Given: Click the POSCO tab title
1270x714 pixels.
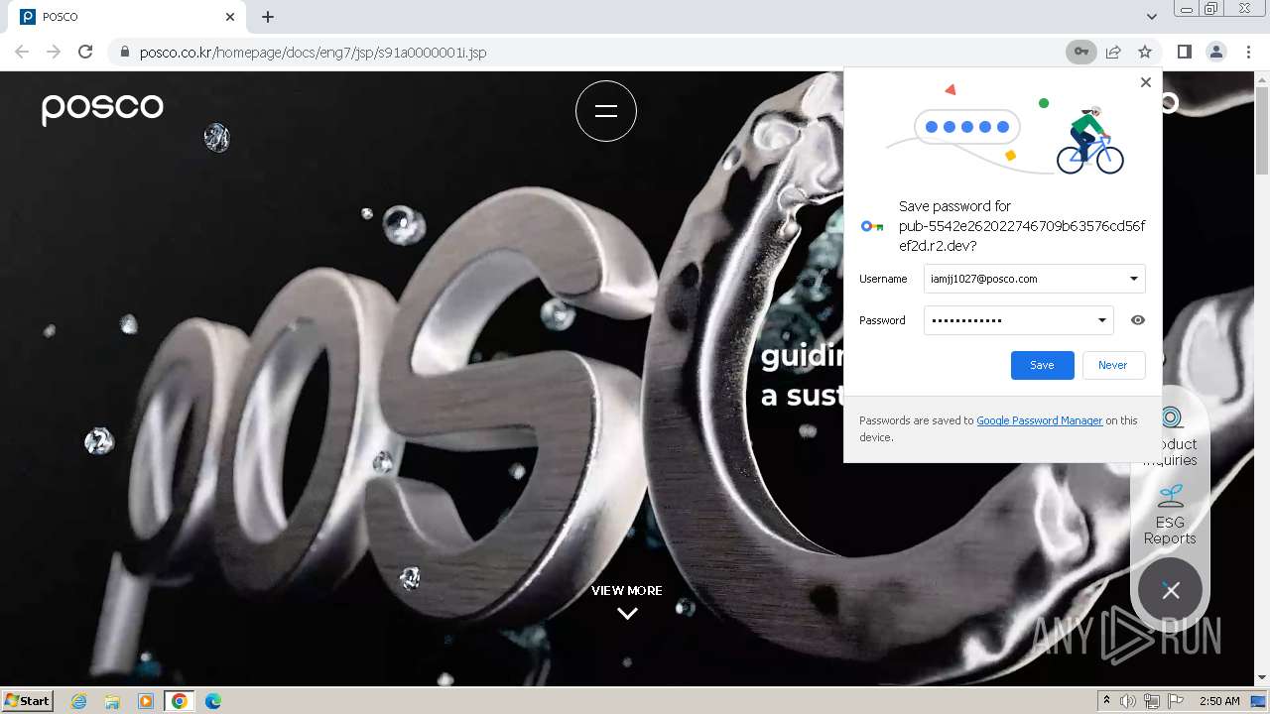Looking at the screenshot, I should pos(61,17).
